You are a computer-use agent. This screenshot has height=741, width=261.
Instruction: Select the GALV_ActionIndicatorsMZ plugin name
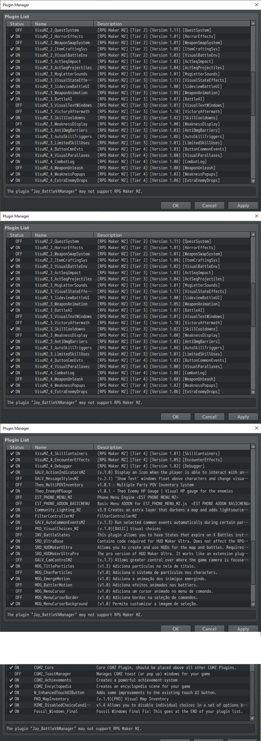(60, 472)
